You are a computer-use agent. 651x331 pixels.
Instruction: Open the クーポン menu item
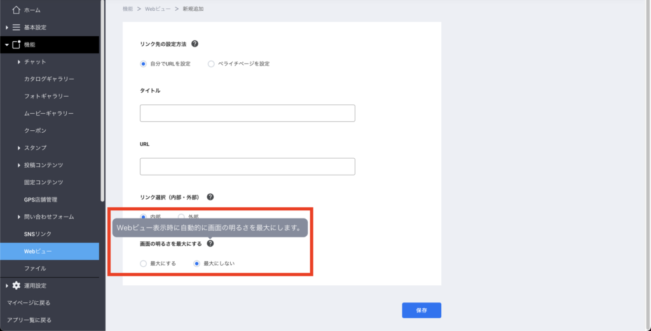(35, 130)
